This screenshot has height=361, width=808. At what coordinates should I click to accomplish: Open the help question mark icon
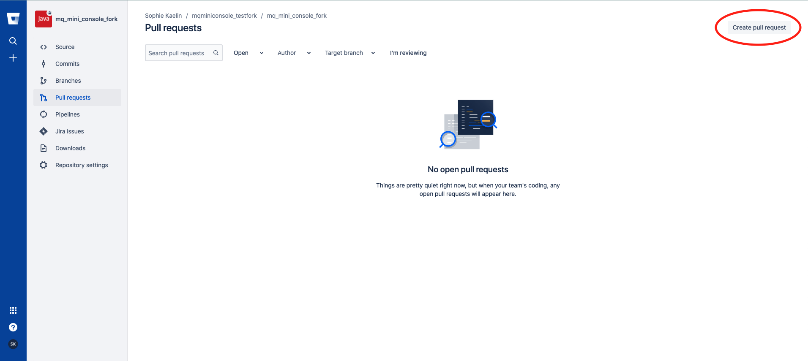coord(13,327)
